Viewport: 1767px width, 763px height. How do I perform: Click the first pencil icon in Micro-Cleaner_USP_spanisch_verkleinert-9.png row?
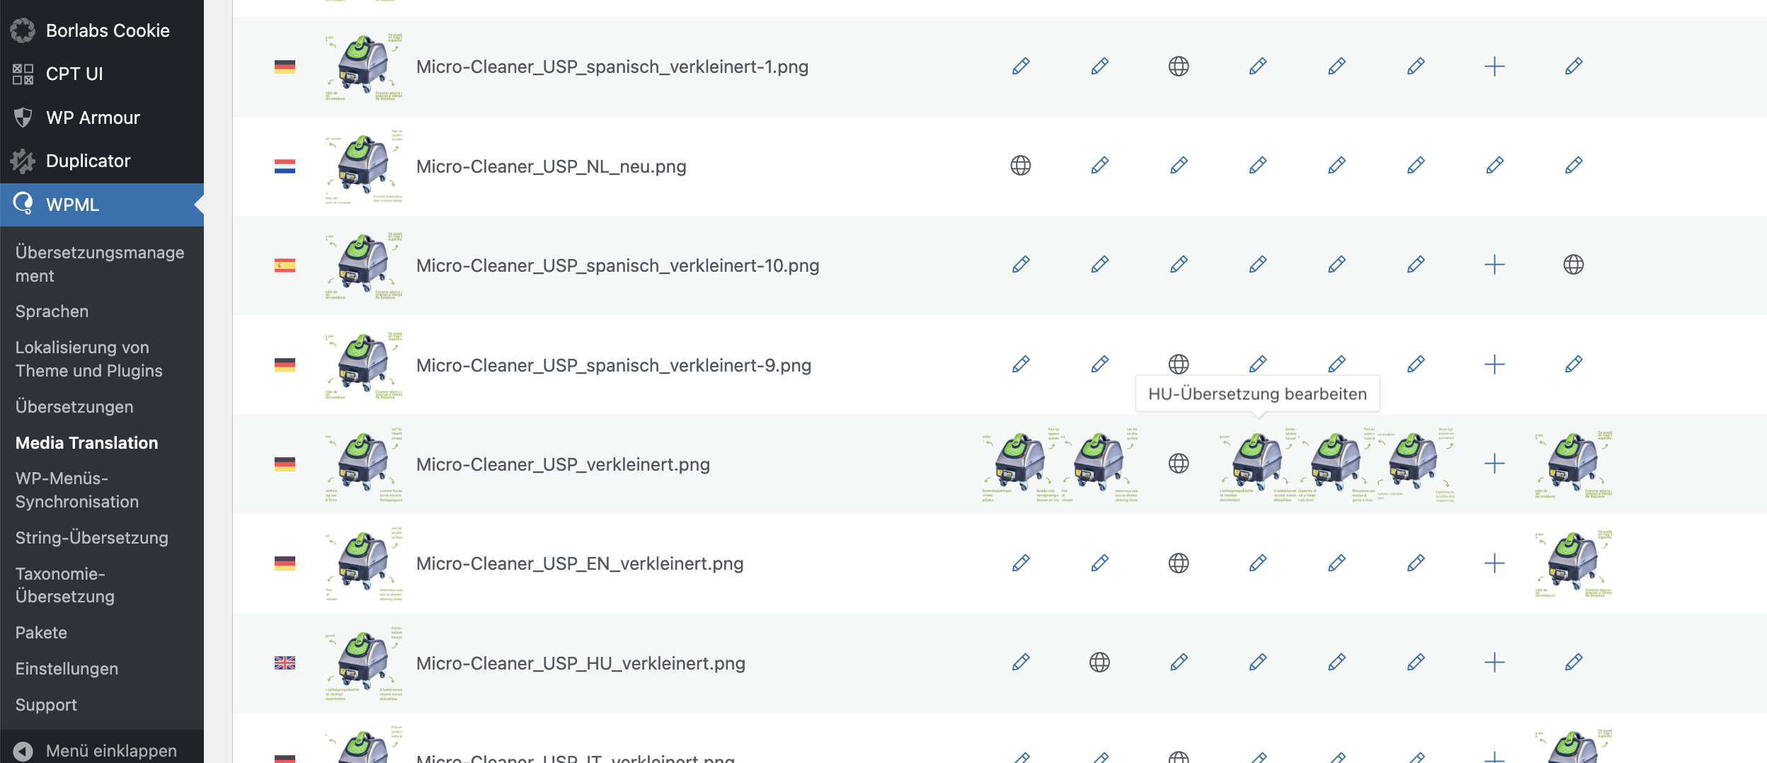tap(1020, 365)
